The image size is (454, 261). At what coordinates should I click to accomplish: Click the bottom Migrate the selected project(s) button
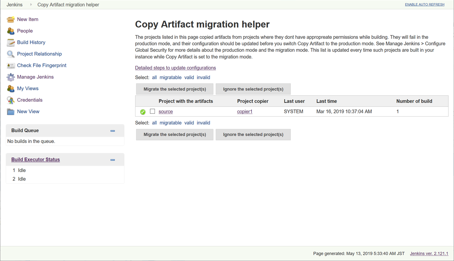point(175,135)
